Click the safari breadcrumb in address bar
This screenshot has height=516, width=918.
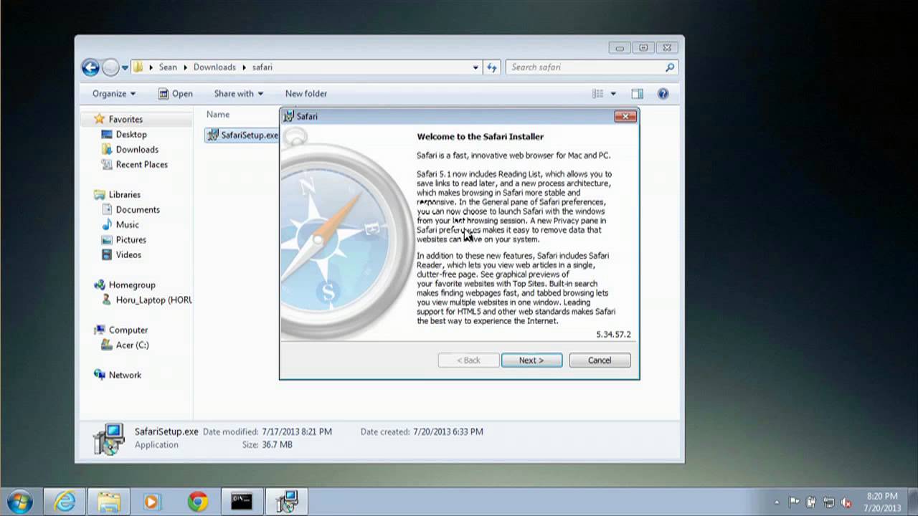point(262,67)
